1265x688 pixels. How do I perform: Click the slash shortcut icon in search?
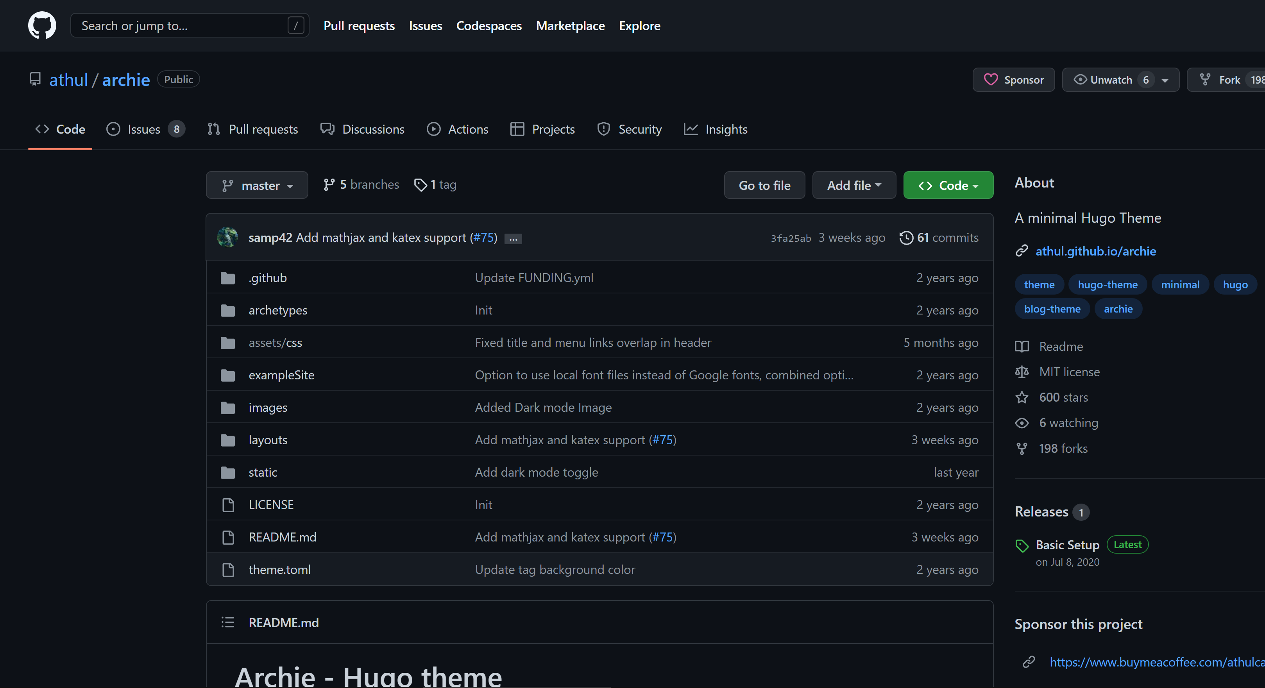[295, 25]
